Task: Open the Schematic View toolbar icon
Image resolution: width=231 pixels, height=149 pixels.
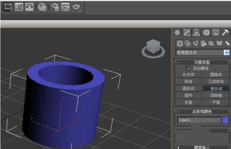Action: pos(29,6)
